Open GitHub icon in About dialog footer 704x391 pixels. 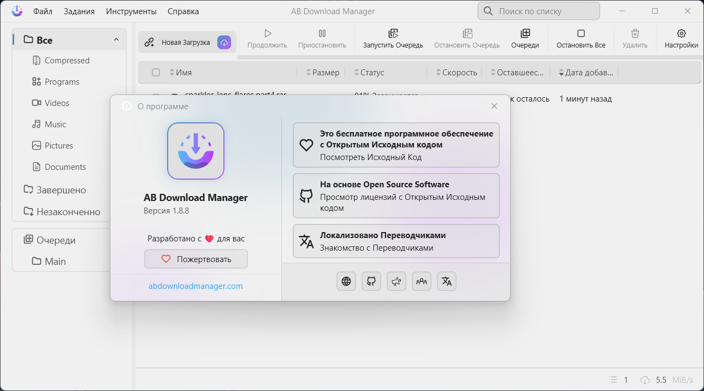point(371,281)
